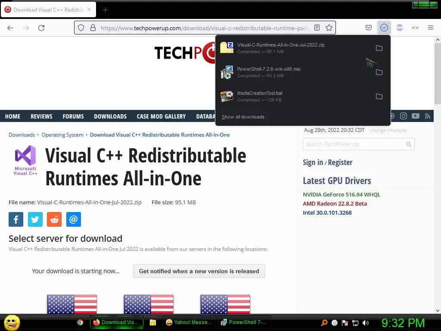This screenshot has width=441, height=331.
Task: Open the RSS feed icon
Action: click(428, 116)
